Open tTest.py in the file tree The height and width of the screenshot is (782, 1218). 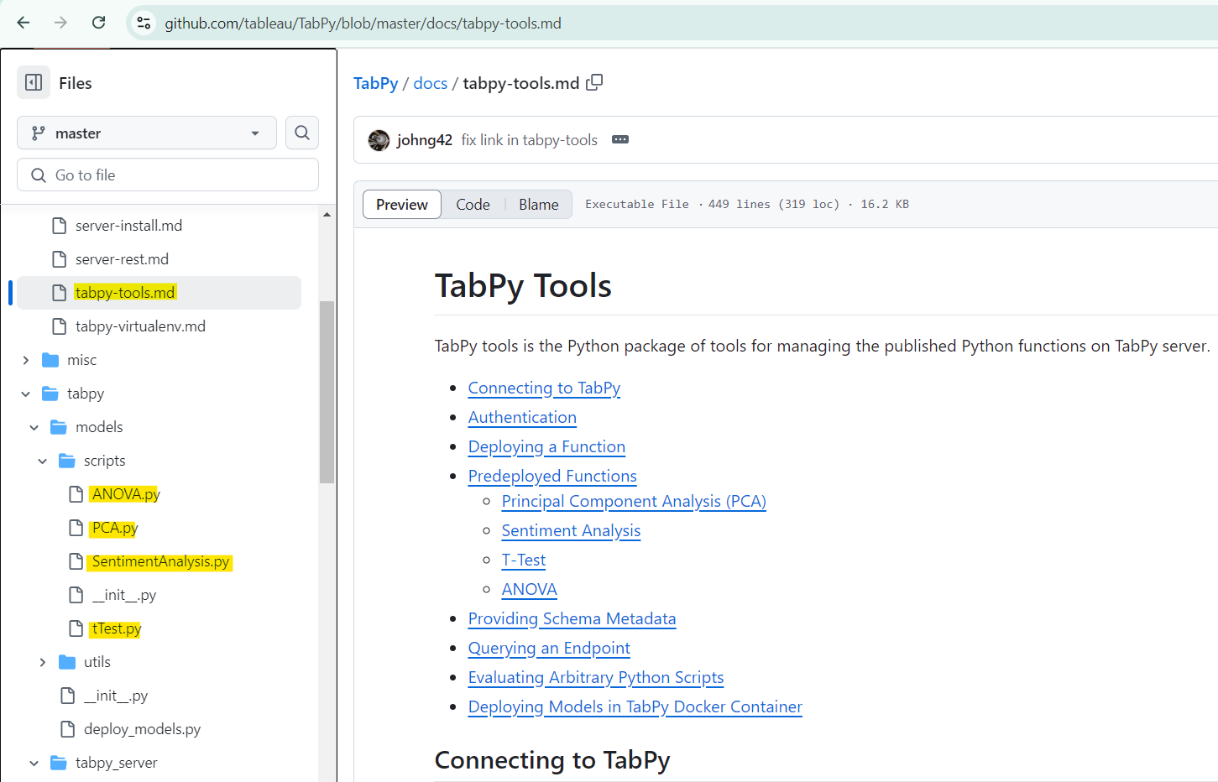tap(117, 628)
